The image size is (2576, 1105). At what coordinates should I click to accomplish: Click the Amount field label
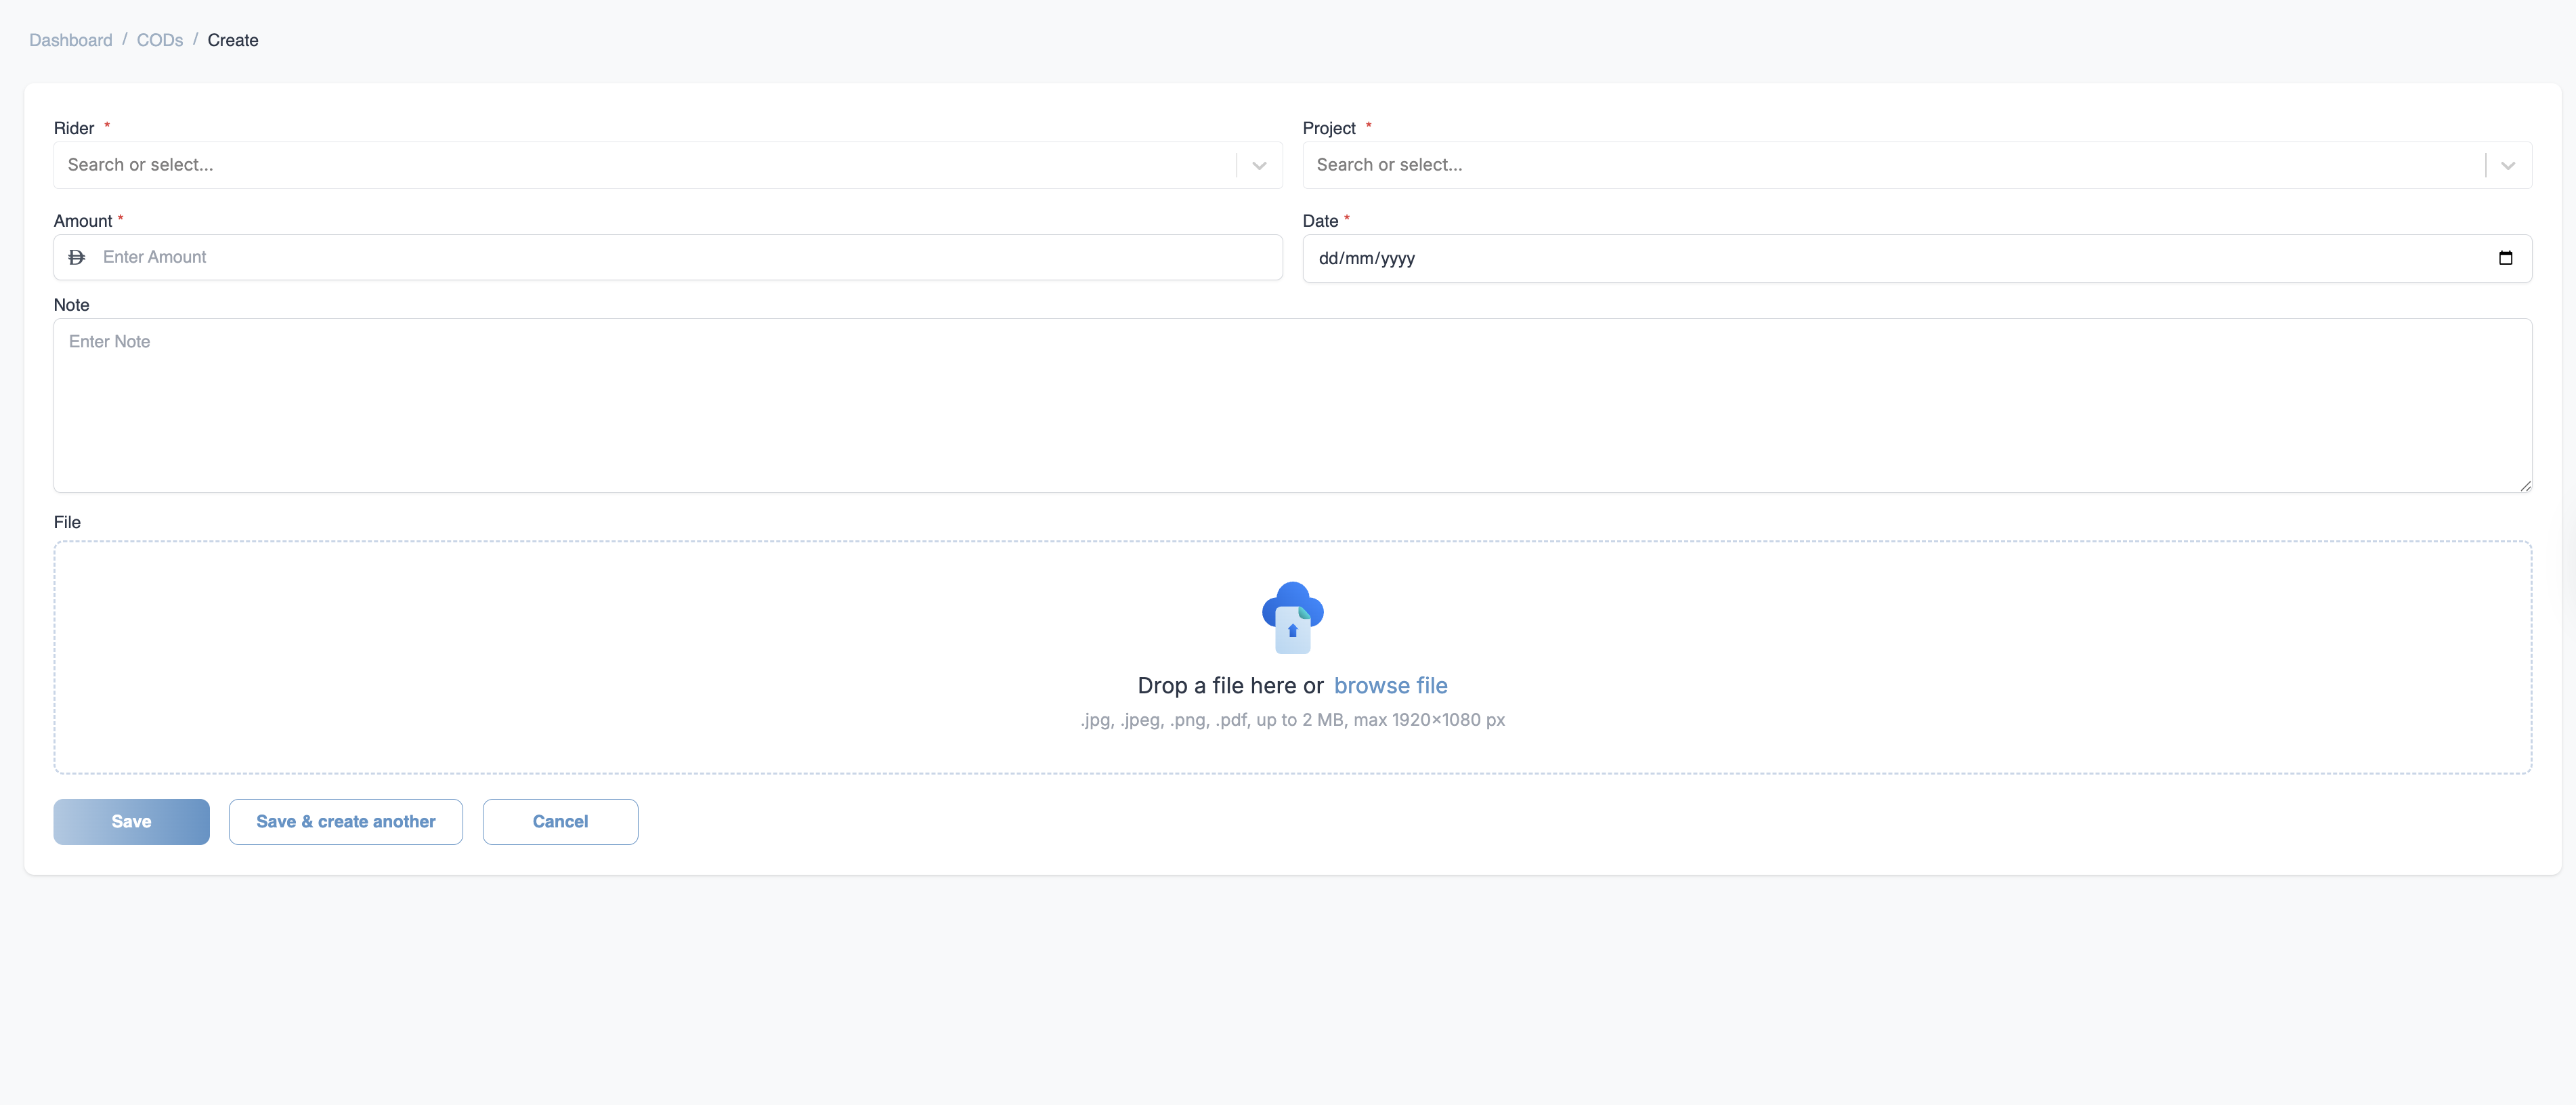pos(83,221)
